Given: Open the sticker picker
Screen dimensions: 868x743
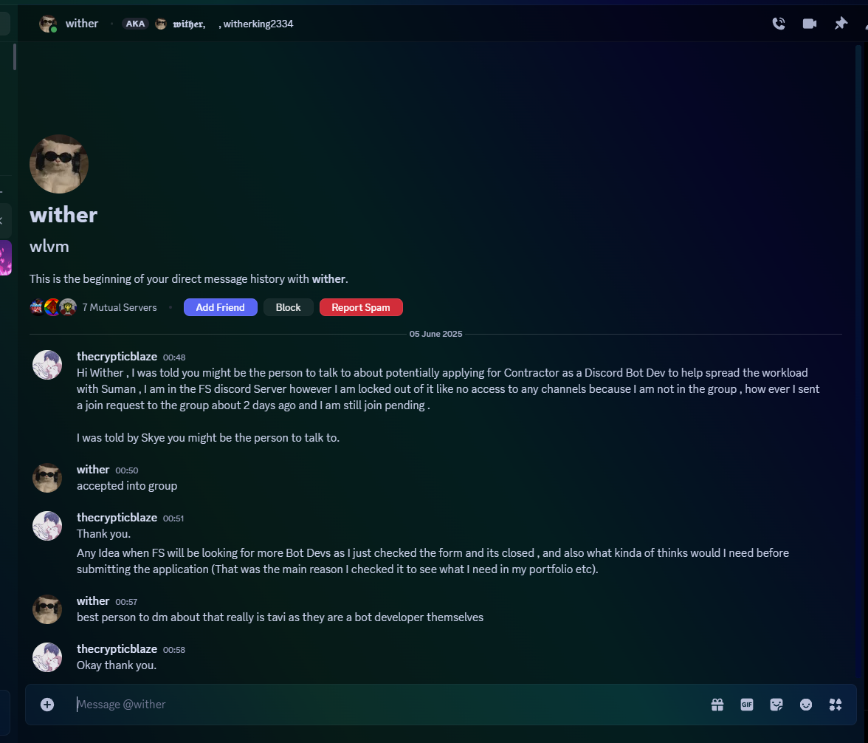Looking at the screenshot, I should (x=776, y=704).
